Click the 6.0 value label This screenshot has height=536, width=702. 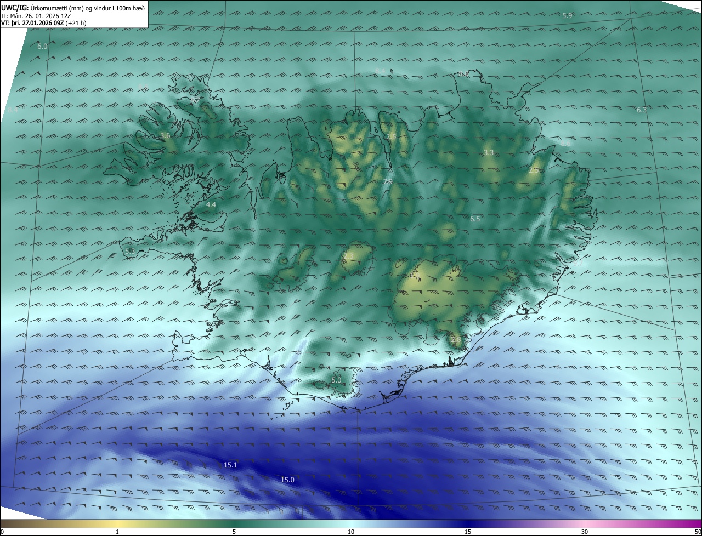(42, 47)
